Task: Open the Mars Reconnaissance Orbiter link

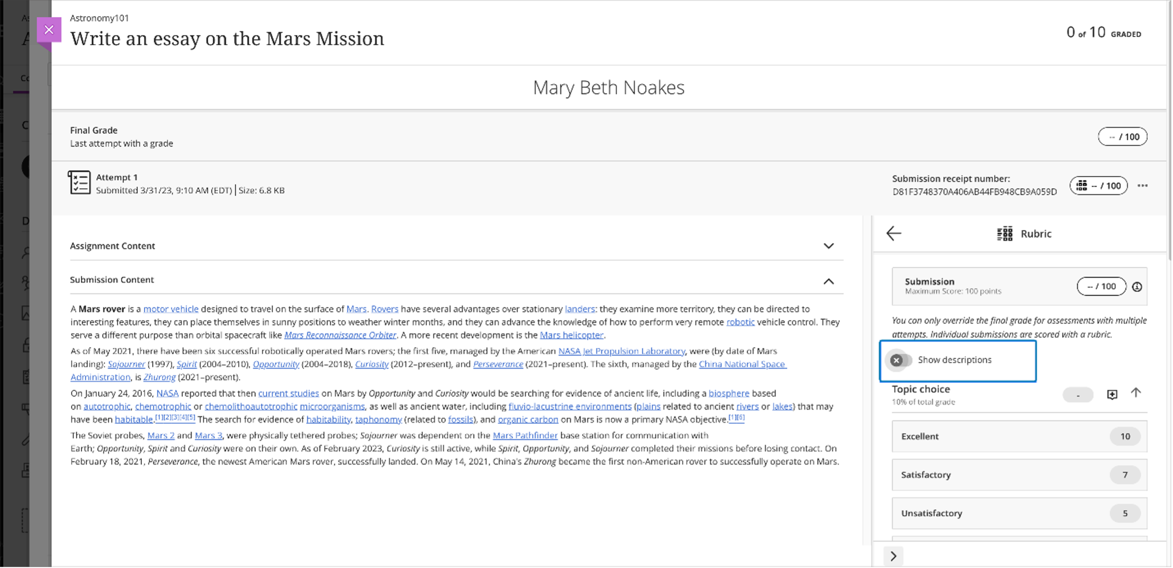Action: (340, 335)
